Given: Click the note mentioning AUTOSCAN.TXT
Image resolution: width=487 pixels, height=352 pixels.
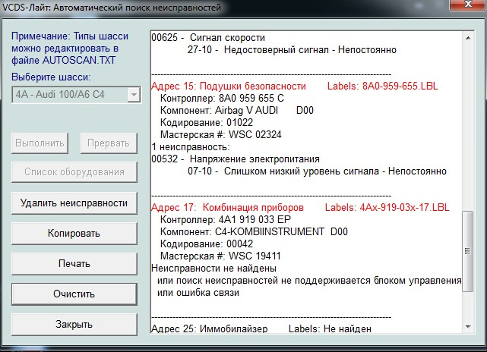Looking at the screenshot, I should [70, 49].
